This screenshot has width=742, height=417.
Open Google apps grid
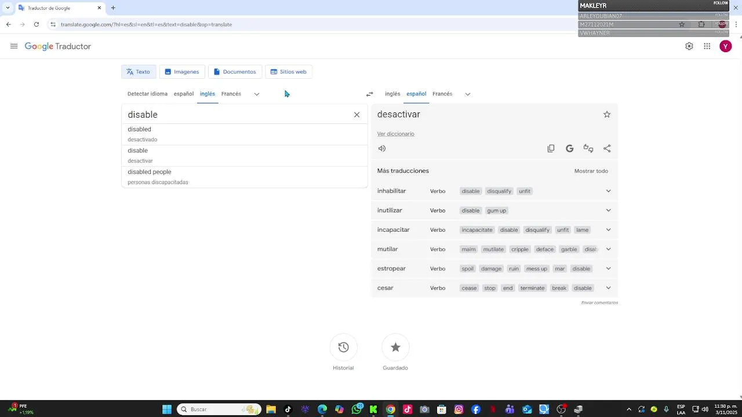707,46
